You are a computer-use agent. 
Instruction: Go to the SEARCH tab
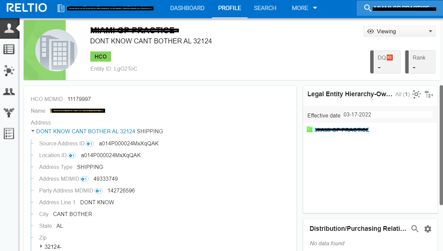(x=265, y=8)
